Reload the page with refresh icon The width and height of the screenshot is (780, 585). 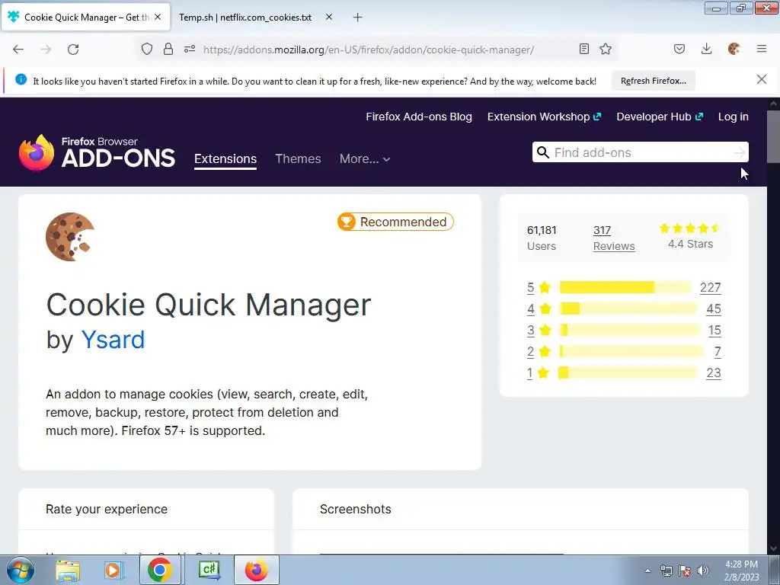click(73, 50)
